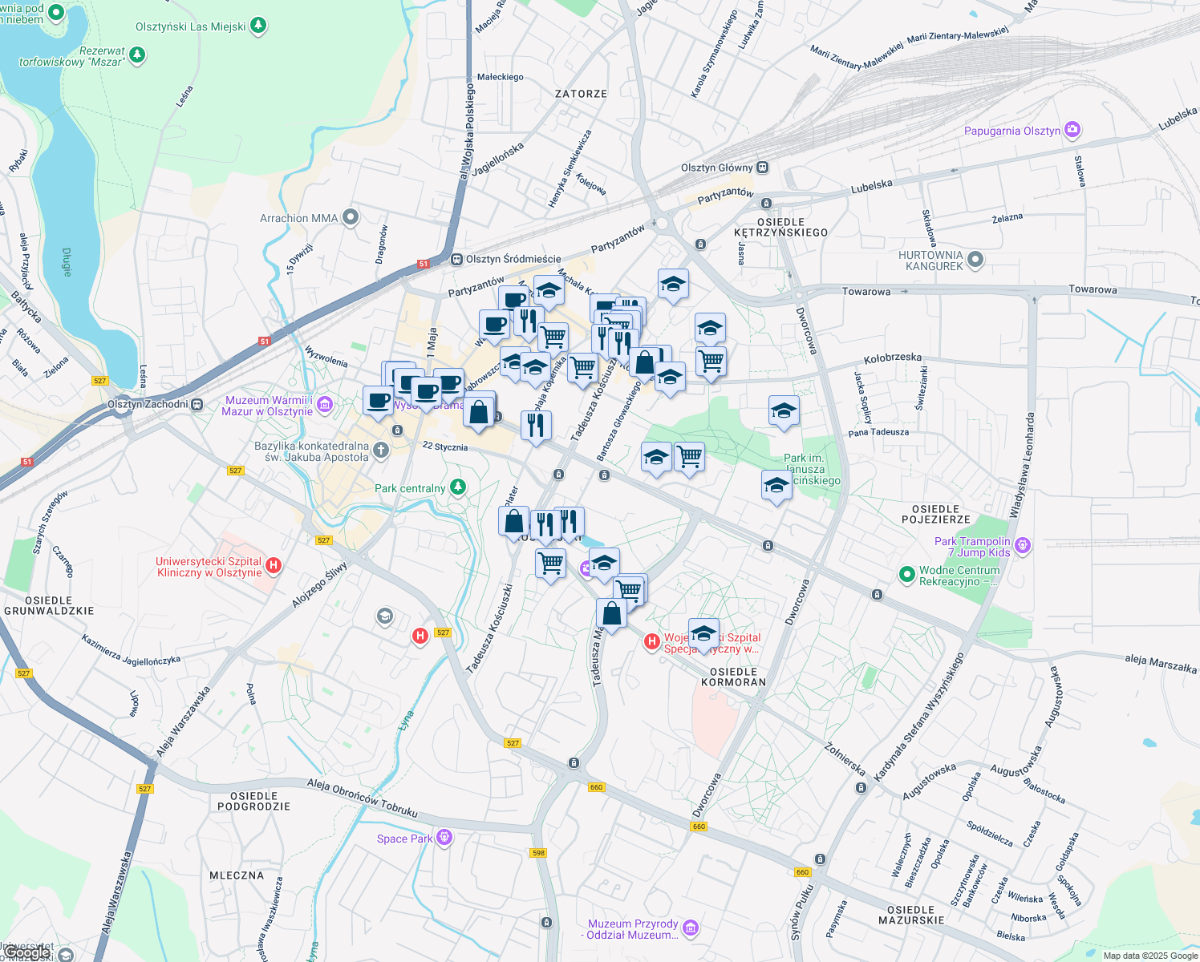Select the graduation cap marker beside Wojewódzki Szpital Specjalistyczny
This screenshot has height=962, width=1200.
[x=705, y=633]
